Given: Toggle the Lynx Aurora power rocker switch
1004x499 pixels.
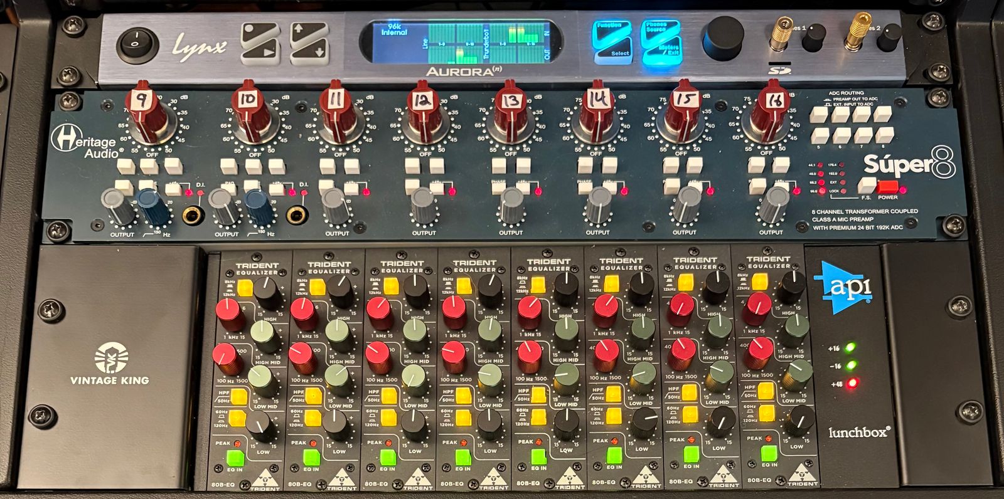Looking at the screenshot, I should (134, 45).
